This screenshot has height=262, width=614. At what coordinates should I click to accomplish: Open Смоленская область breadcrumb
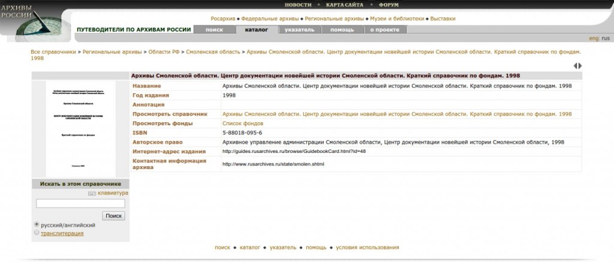[213, 52]
